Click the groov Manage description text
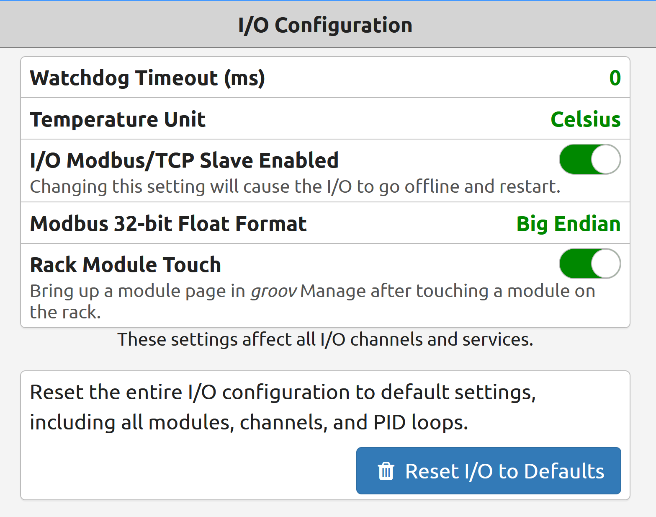Viewport: 656px width, 517px height. [312, 301]
